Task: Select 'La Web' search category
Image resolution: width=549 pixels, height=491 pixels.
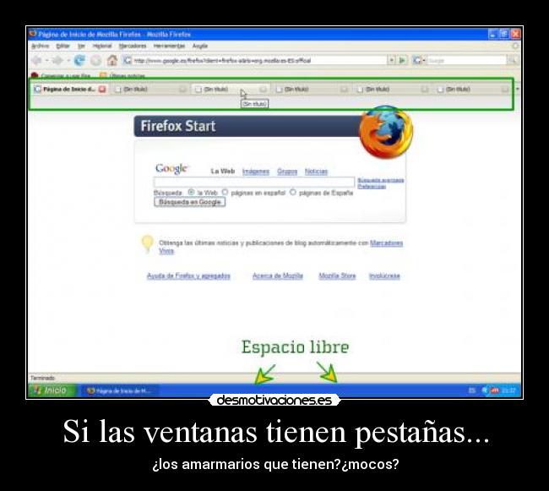Action: [x=223, y=172]
